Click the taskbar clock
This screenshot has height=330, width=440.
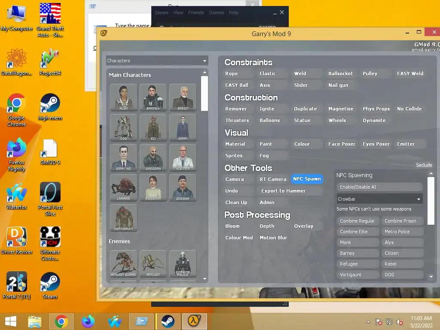(421, 322)
